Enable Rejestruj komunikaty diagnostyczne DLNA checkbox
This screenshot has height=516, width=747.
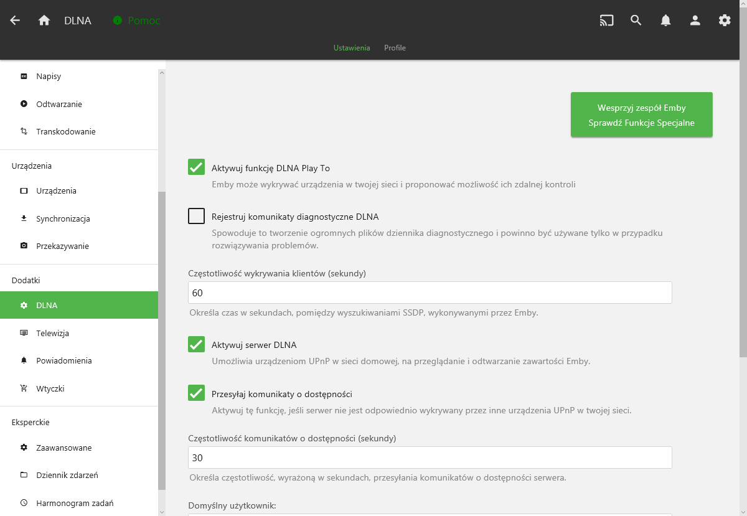[x=196, y=216]
